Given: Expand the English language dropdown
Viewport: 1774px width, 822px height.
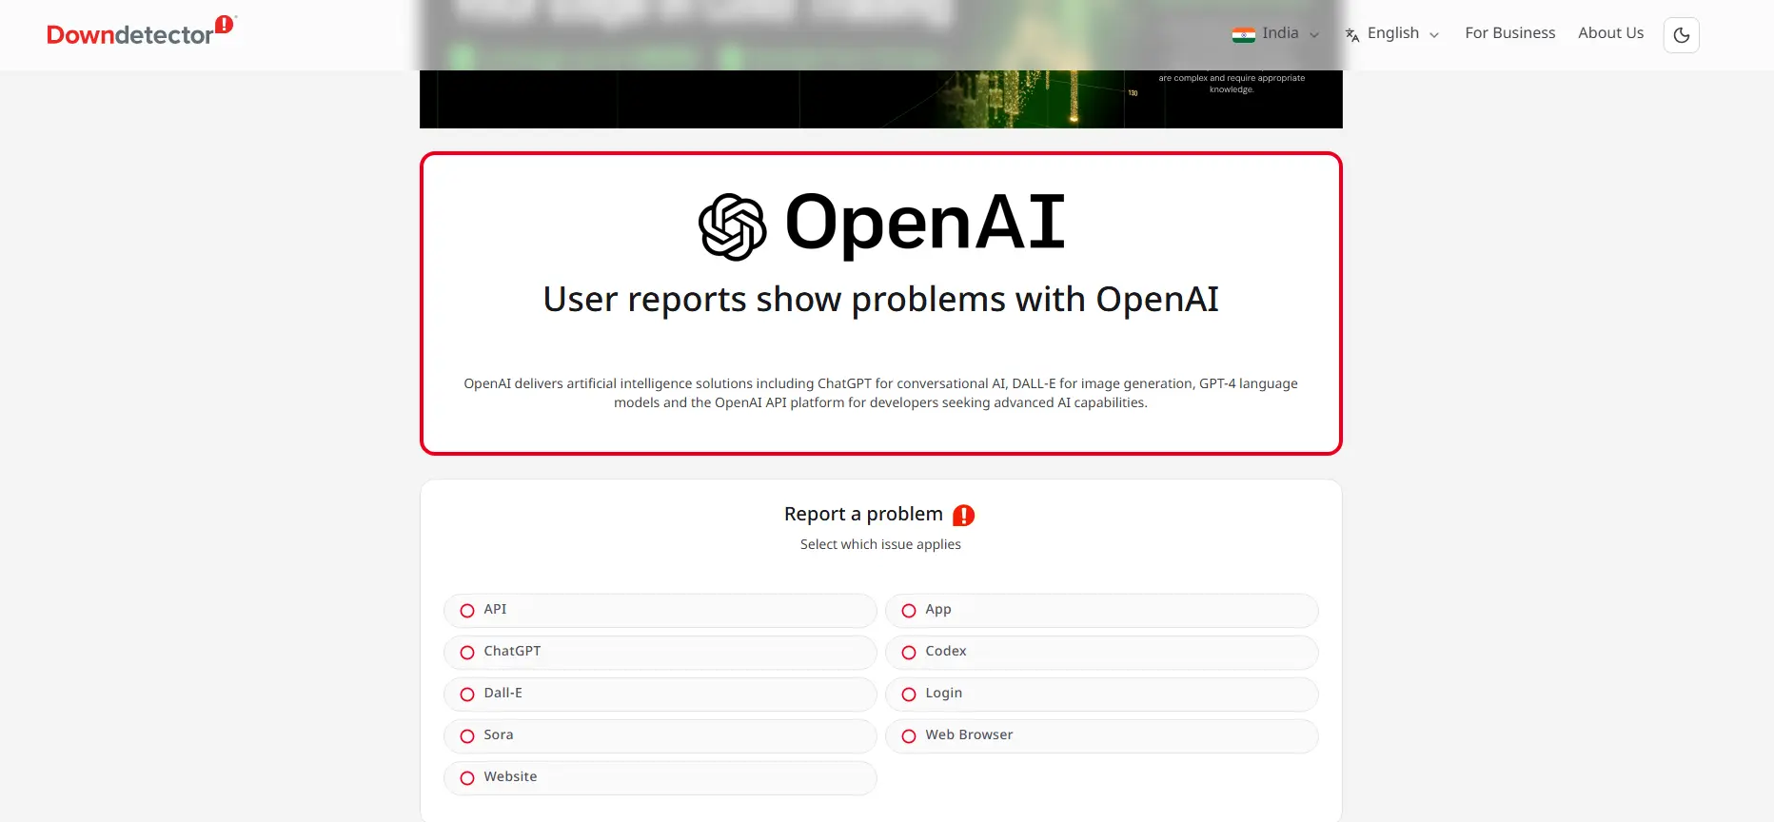Looking at the screenshot, I should 1392,34.
